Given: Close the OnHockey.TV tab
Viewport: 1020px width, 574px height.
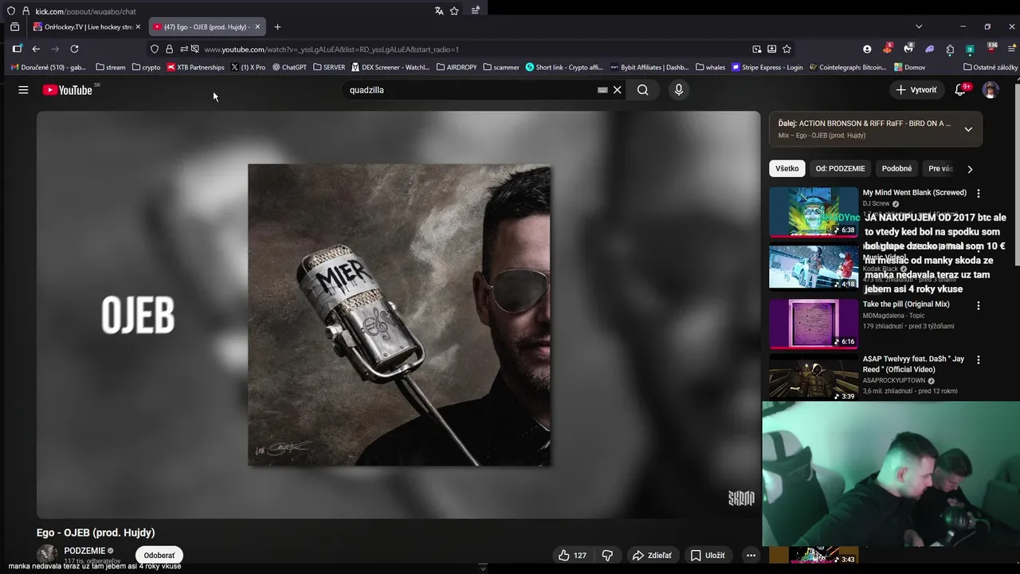Looking at the screenshot, I should [138, 27].
